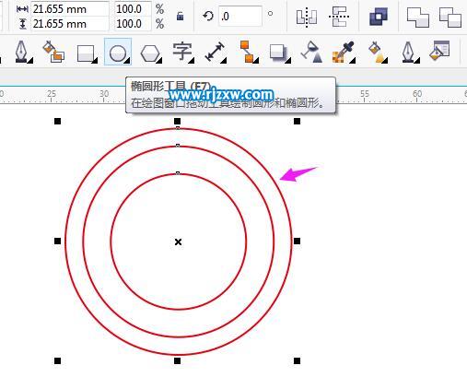Screen dimensions: 467x389
Task: Click the top-center selection handle
Action: 177,122
